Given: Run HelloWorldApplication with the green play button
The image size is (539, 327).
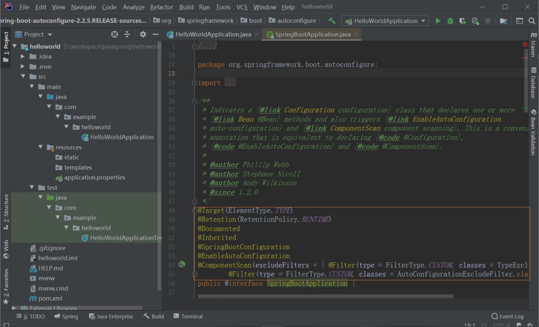Looking at the screenshot, I should (437, 21).
